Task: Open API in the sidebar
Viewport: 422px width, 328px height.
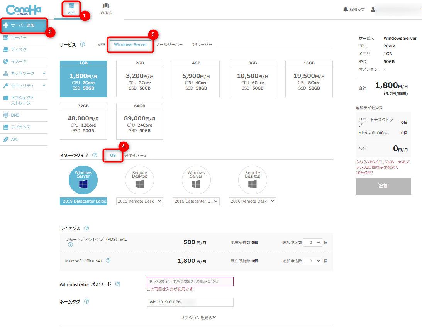Action: pyautogui.click(x=14, y=139)
